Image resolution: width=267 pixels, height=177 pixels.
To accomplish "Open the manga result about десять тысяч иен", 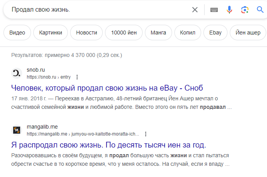I will pyautogui.click(x=109, y=145).
